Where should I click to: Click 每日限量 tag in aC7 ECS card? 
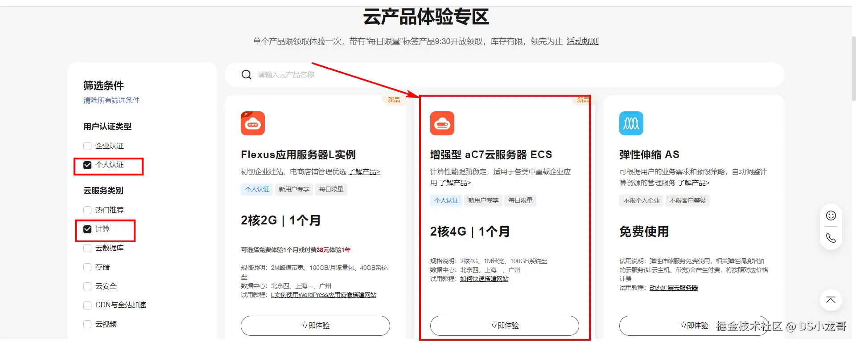520,200
